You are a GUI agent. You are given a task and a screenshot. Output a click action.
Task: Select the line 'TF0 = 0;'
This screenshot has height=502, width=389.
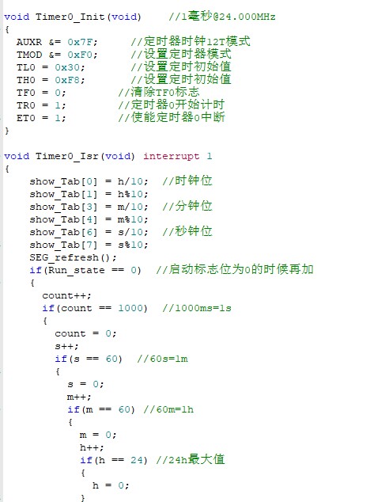tap(41, 93)
